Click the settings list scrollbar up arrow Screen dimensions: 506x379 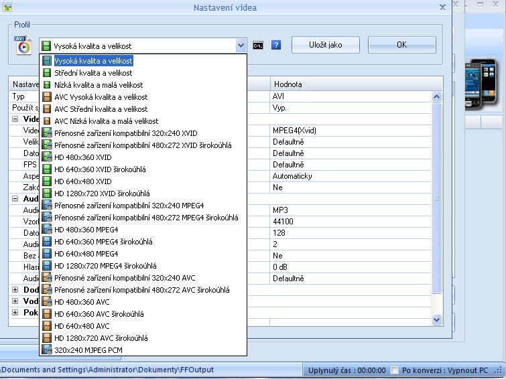click(x=437, y=97)
